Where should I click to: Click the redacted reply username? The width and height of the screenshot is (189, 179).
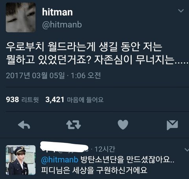tap(64, 147)
